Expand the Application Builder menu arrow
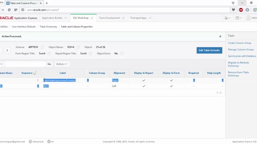Image resolution: width=257 pixels, height=144 pixels. coord(66,18)
